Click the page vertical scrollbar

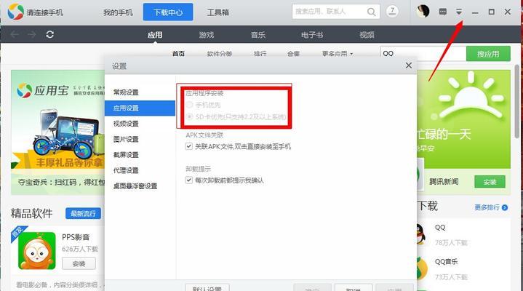[518, 101]
